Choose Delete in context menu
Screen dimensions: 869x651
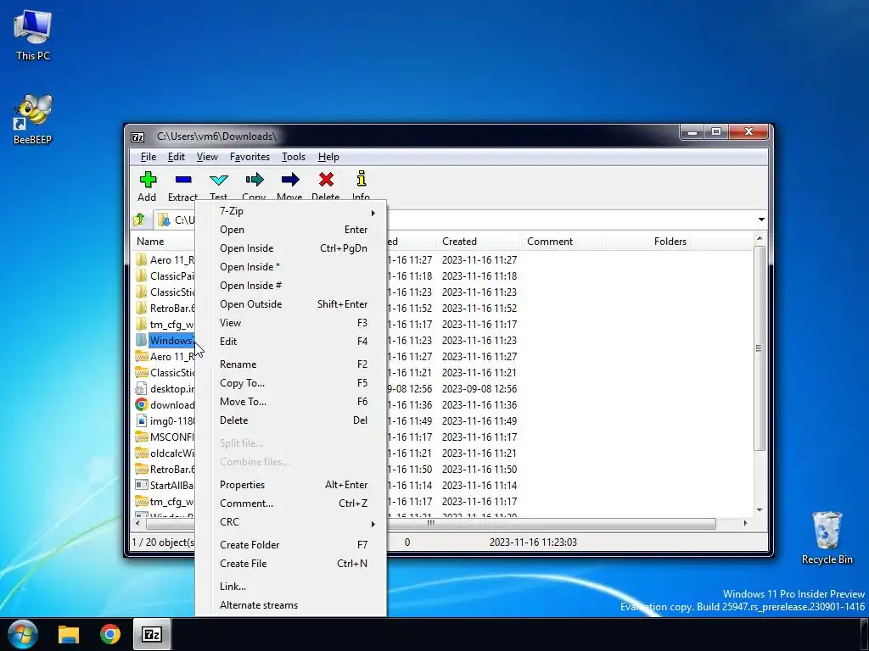point(290,420)
